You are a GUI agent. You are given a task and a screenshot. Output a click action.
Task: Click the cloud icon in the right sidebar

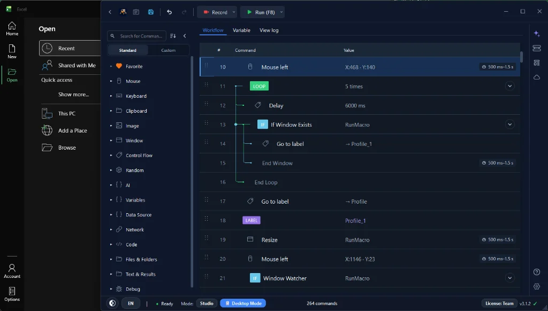pyautogui.click(x=537, y=77)
